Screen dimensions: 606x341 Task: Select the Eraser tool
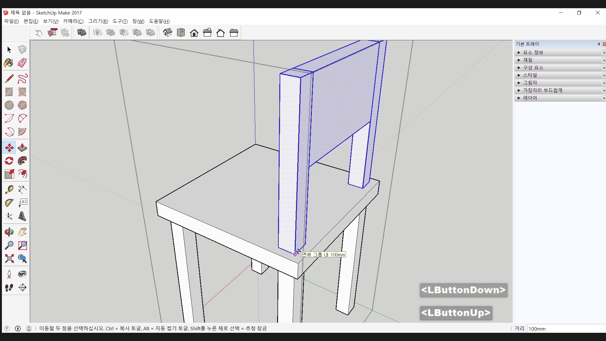(x=22, y=63)
